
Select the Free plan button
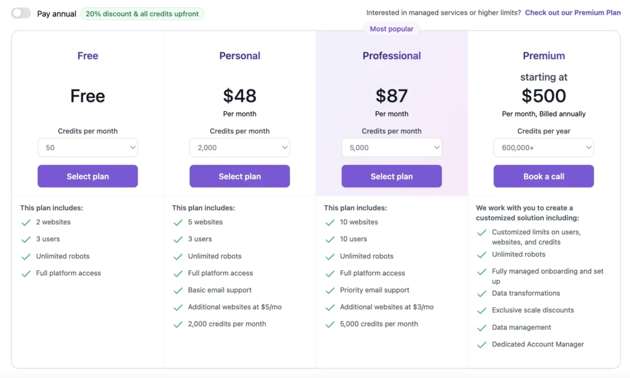click(x=87, y=176)
